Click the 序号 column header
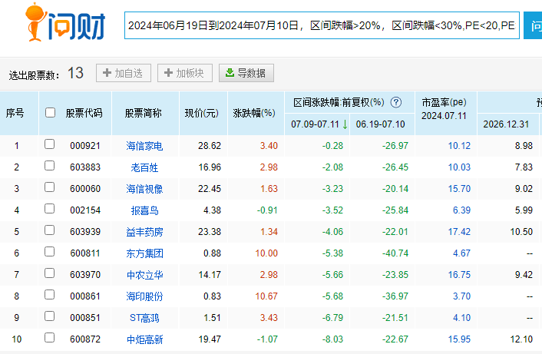The height and width of the screenshot is (354, 542). click(x=15, y=113)
